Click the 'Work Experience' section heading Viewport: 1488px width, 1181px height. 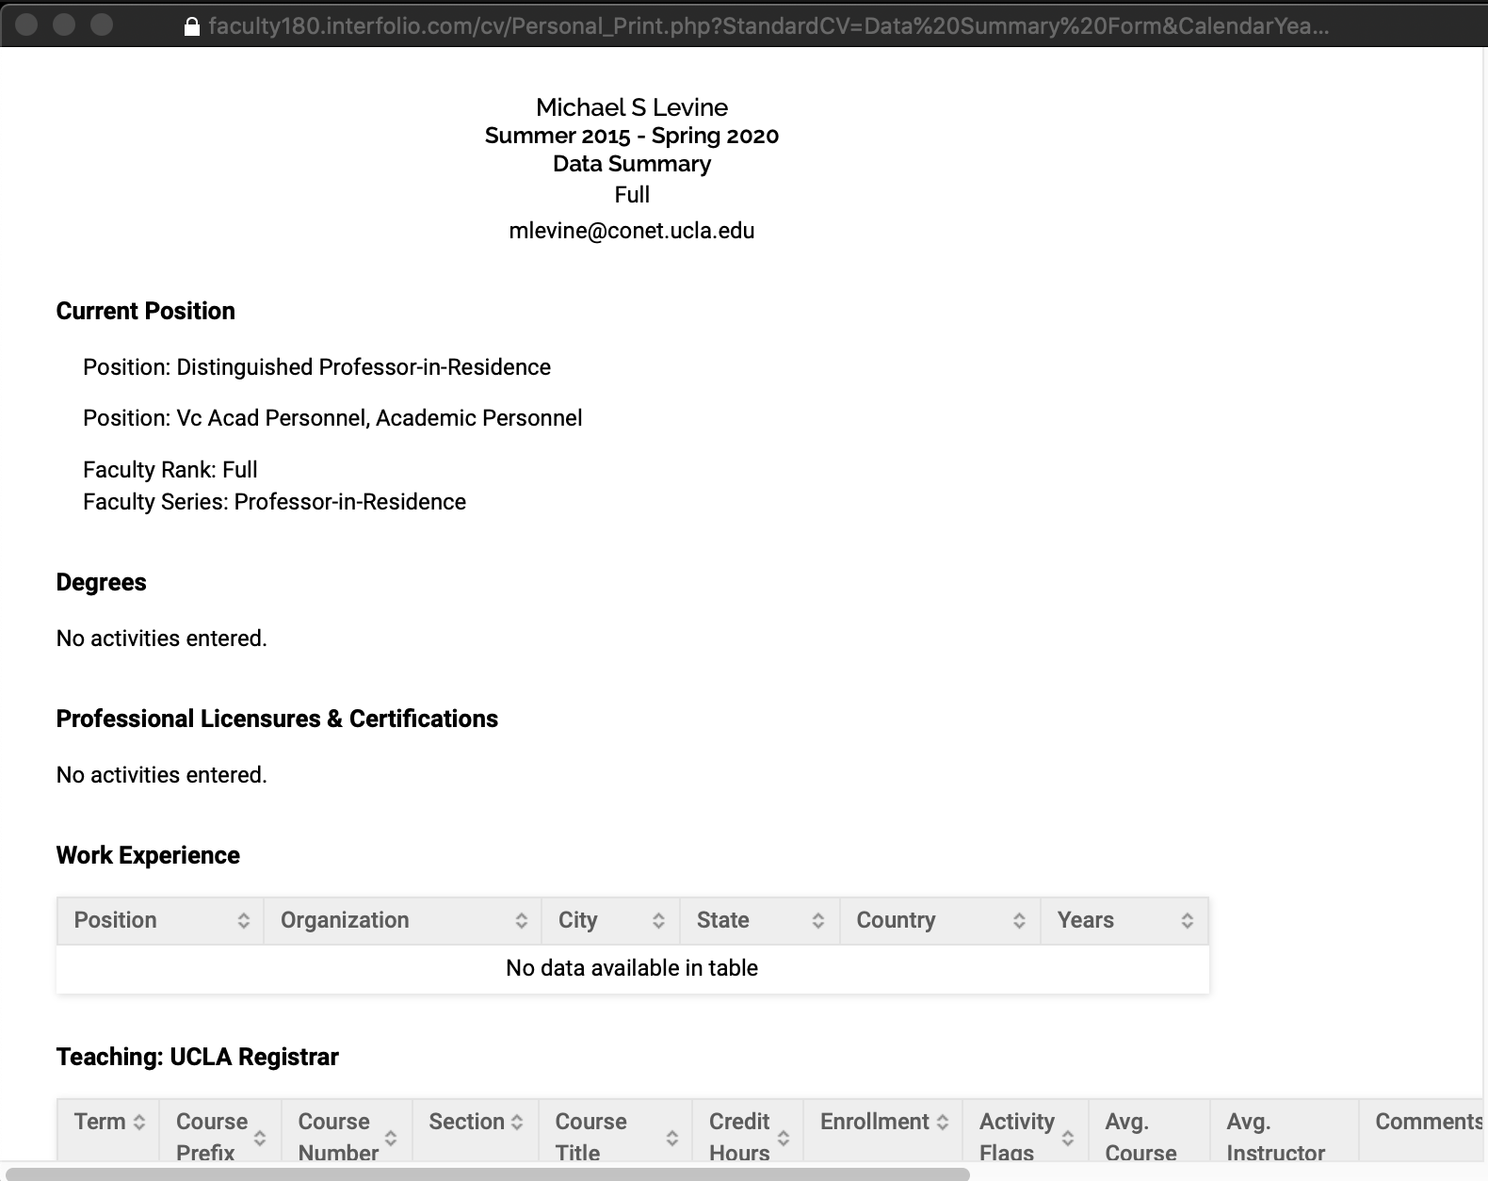pos(148,855)
